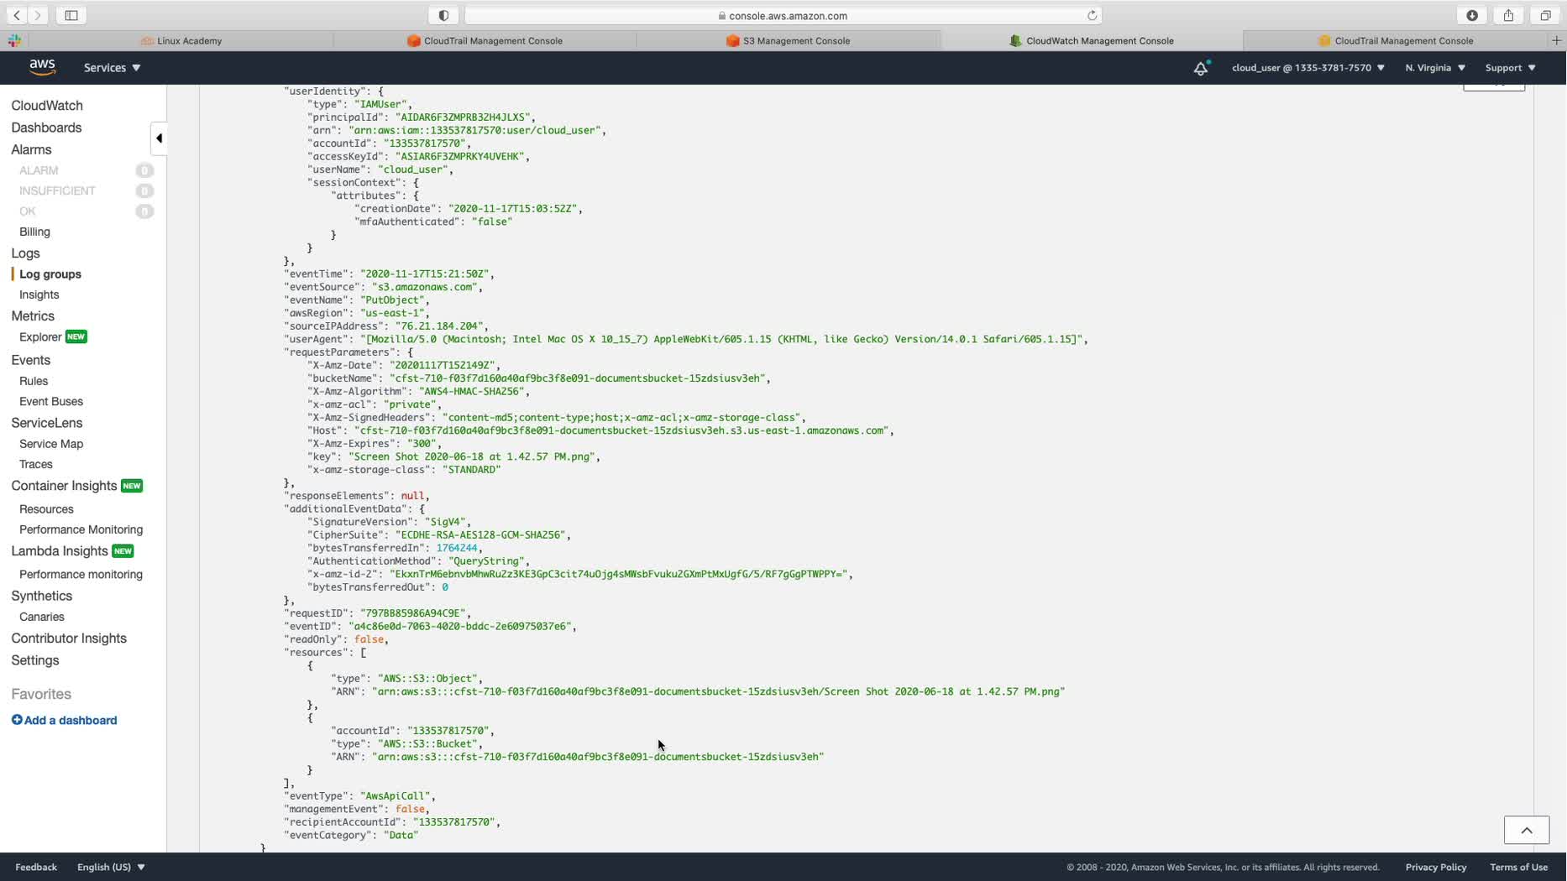Image resolution: width=1567 pixels, height=881 pixels.
Task: Open the pinned Slack tab icon
Action: [14, 40]
